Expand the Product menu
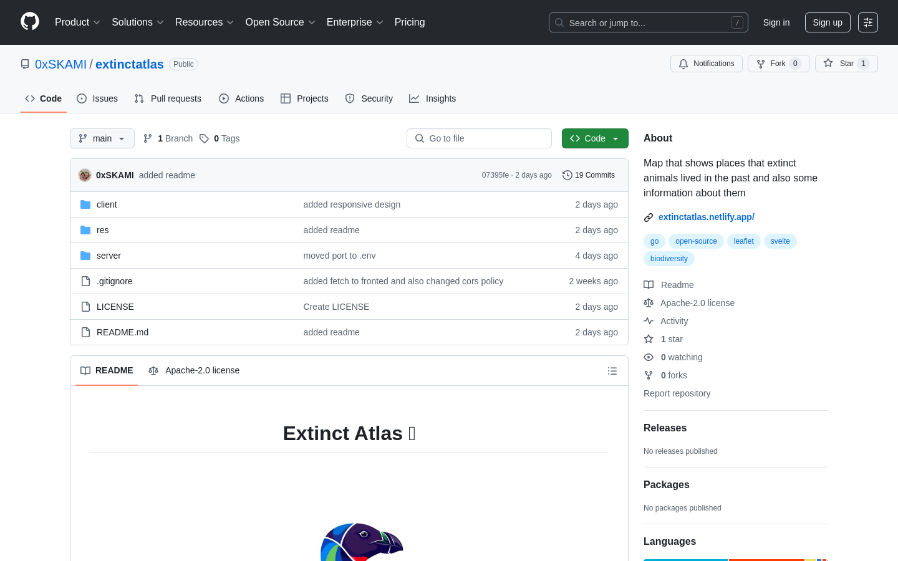This screenshot has width=898, height=561. tap(77, 22)
